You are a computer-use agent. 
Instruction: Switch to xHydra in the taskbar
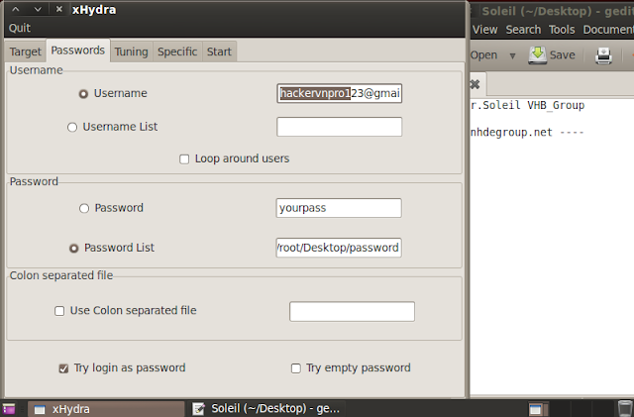[x=106, y=409]
